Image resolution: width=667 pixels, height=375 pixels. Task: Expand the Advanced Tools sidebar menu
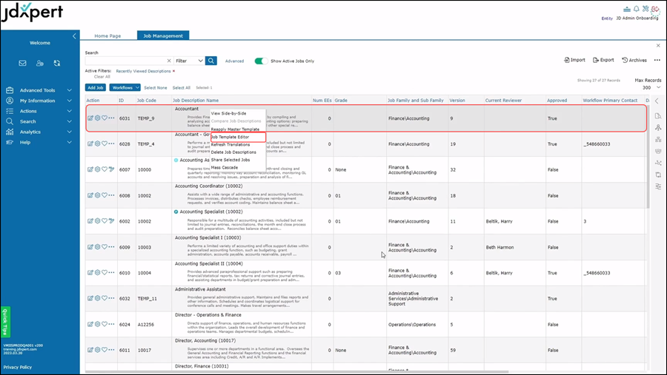(x=39, y=90)
